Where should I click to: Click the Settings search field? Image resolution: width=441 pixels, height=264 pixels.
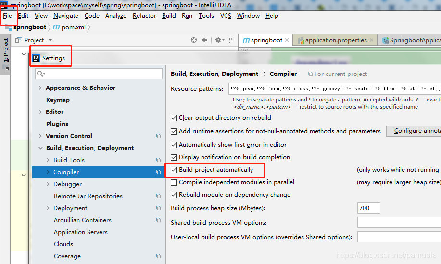(x=99, y=74)
